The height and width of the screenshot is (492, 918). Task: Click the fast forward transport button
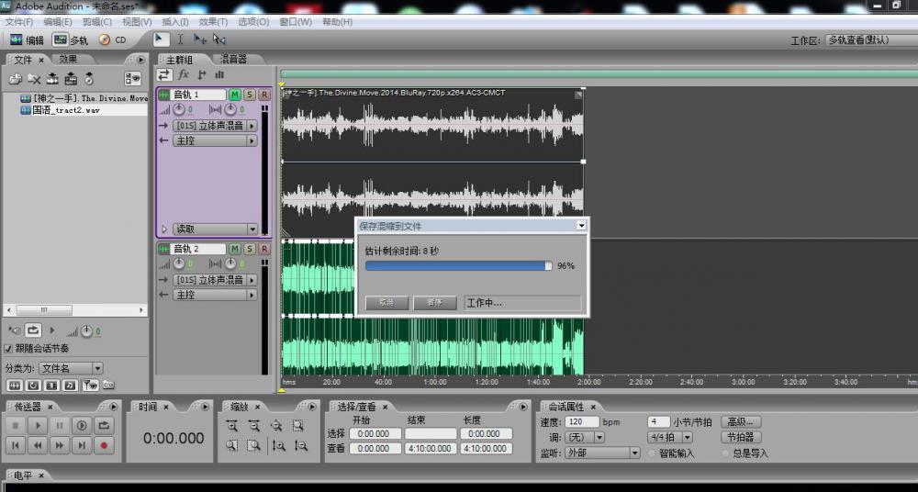pos(60,446)
